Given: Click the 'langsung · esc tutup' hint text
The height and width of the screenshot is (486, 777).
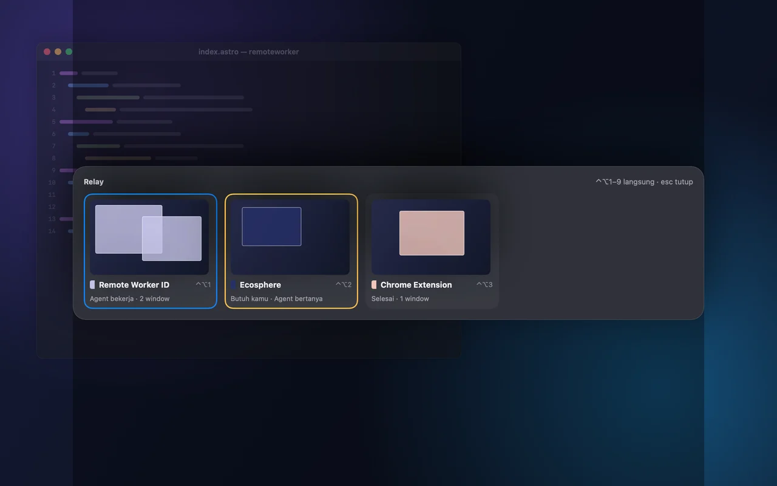Looking at the screenshot, I should tap(658, 182).
